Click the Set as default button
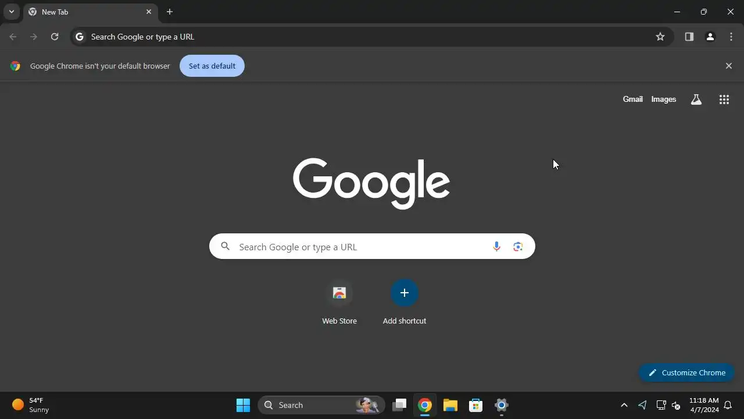This screenshot has width=744, height=419. click(x=212, y=66)
